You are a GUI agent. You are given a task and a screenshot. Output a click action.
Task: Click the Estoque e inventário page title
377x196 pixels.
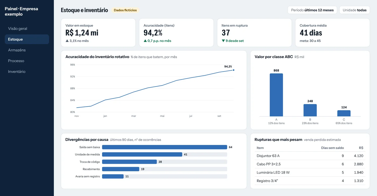[x=84, y=10]
